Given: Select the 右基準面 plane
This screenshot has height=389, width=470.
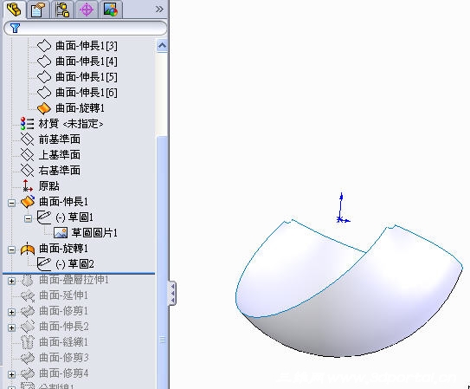Looking at the screenshot, I should [60, 171].
